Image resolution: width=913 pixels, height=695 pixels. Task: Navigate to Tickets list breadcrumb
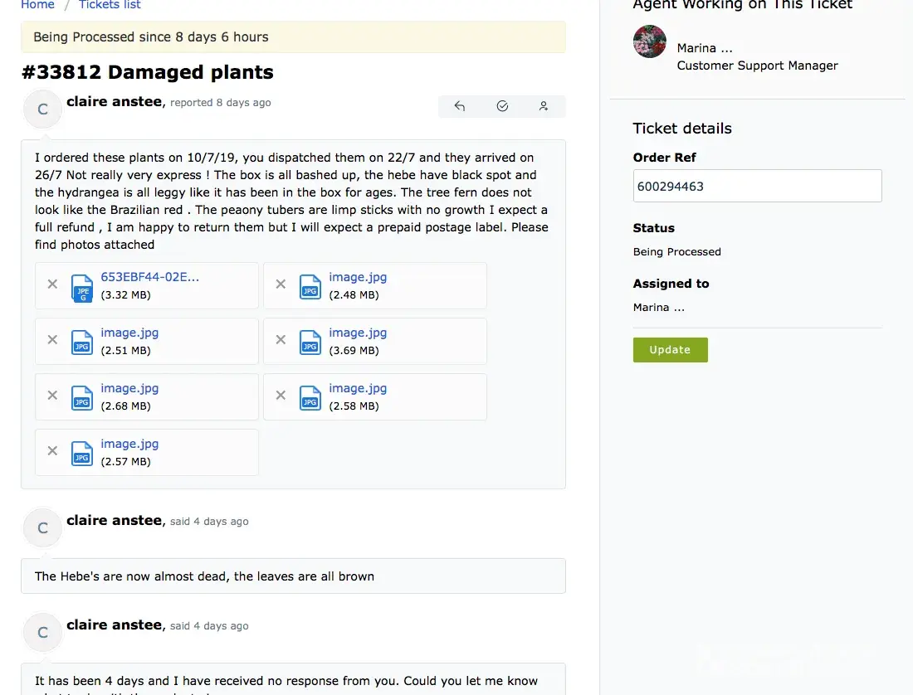[x=110, y=5]
